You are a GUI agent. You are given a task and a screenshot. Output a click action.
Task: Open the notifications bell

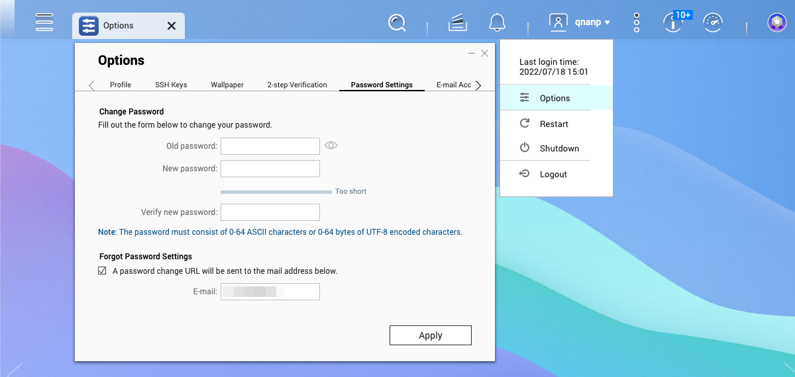coord(497,23)
